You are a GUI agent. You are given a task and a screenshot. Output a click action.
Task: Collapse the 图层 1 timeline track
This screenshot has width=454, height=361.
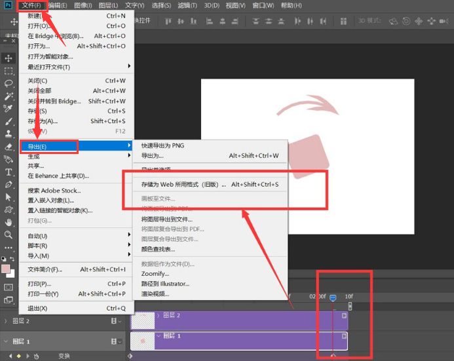pos(6,341)
